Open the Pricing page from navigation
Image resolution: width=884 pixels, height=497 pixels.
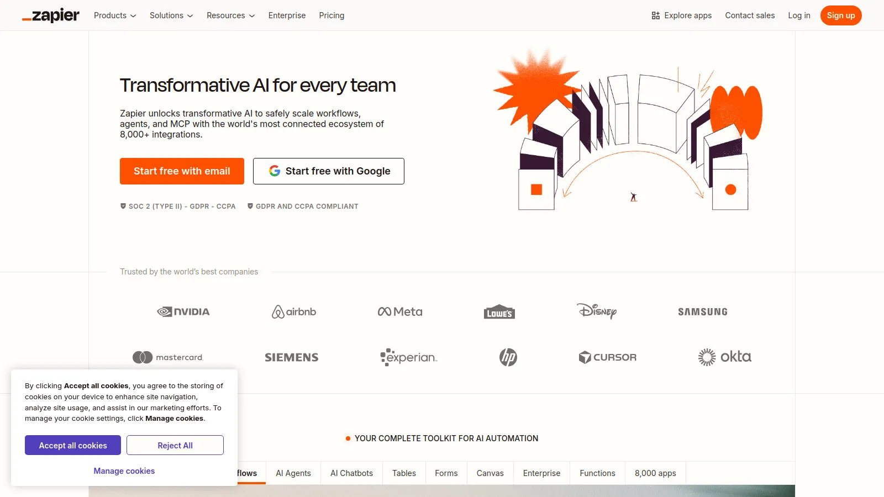331,15
